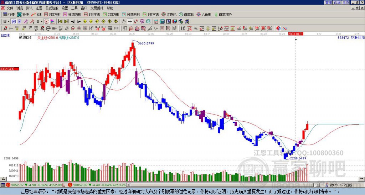Click the black right arrow icon
This screenshot has height=195, width=365.
click(x=79, y=22)
